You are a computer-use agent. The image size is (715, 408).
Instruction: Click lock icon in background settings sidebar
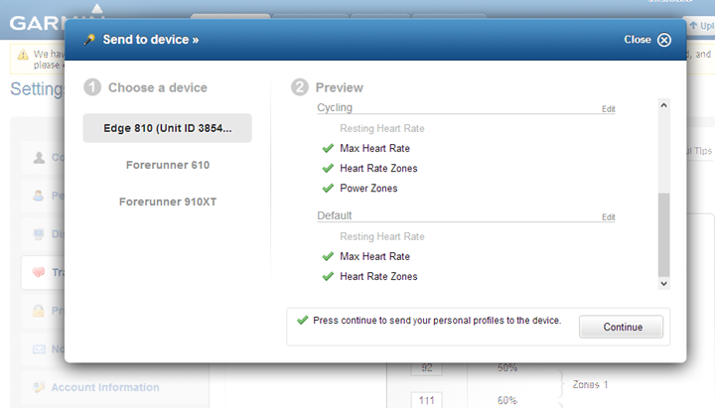pyautogui.click(x=39, y=311)
